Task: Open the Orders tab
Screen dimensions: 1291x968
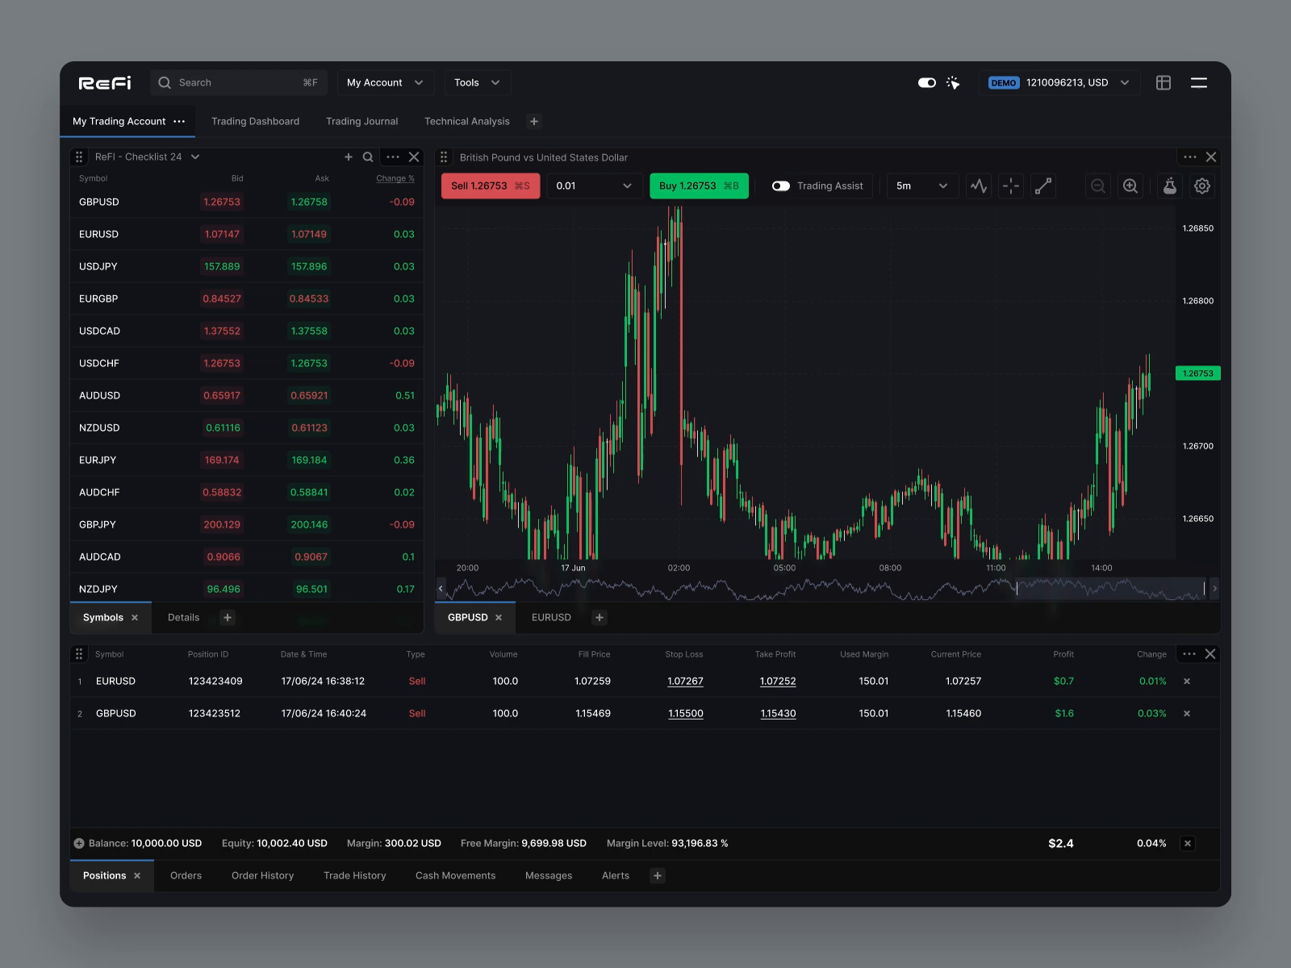Action: click(x=186, y=876)
